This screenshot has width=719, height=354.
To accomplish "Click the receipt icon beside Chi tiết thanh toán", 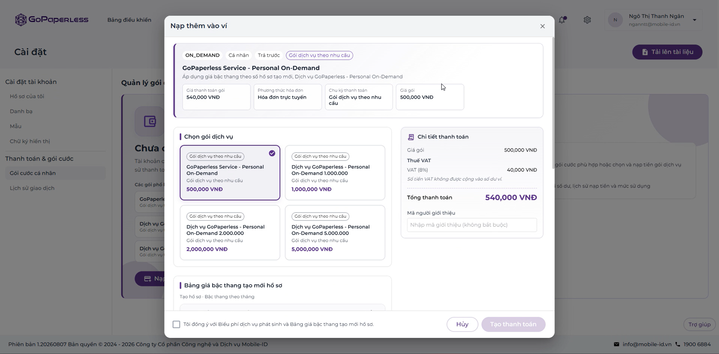I will pos(411,137).
